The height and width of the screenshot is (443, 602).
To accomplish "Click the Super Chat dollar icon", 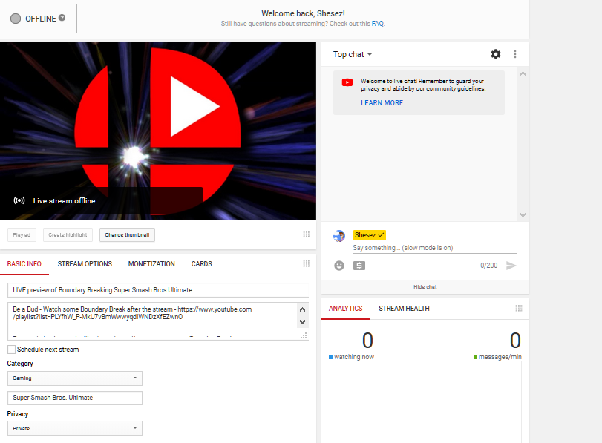I will coord(359,266).
